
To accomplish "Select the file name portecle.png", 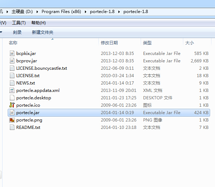I will 29,120.
